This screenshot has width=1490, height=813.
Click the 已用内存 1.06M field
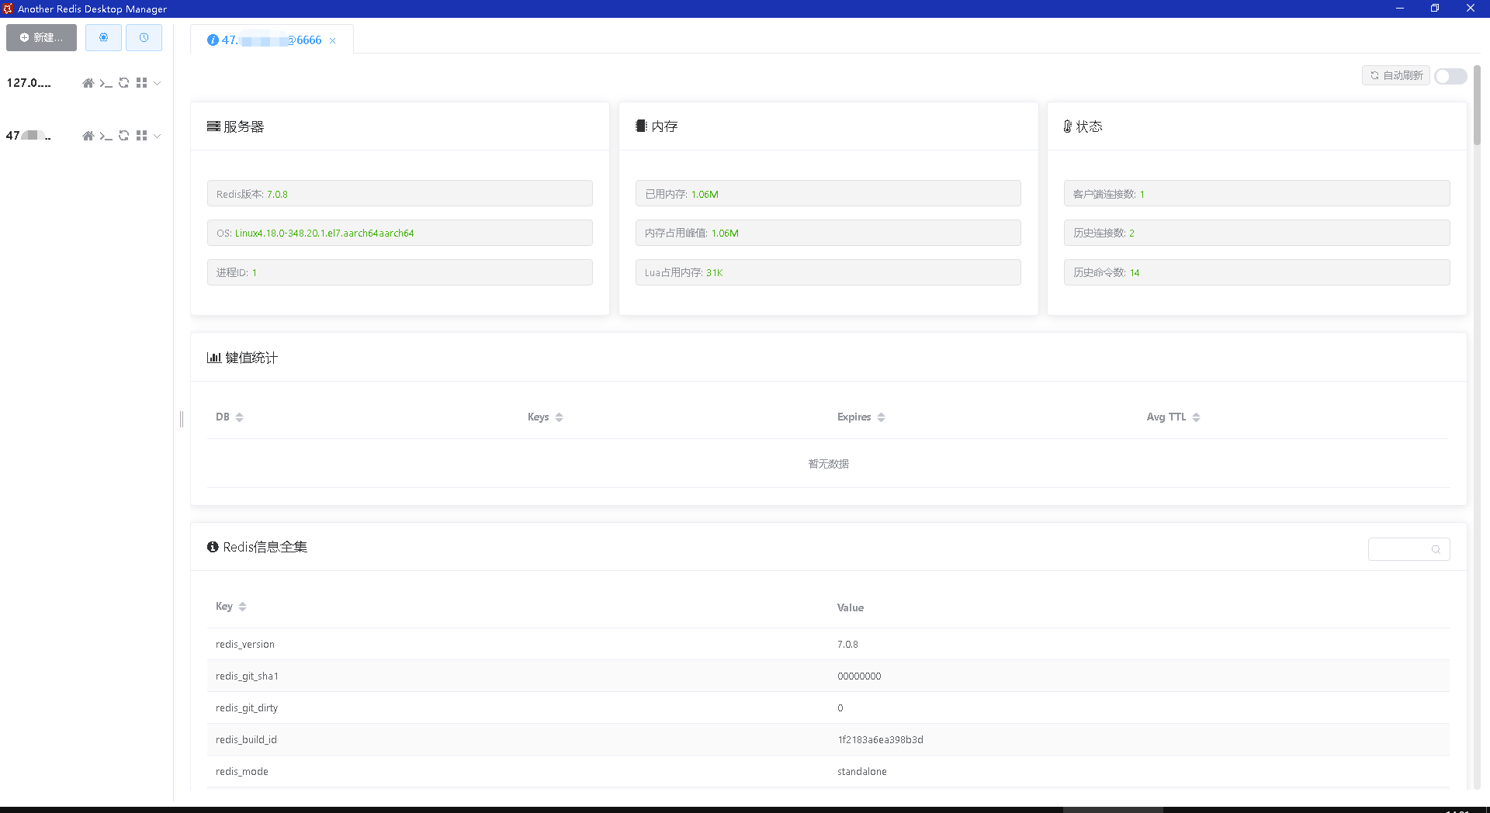point(828,194)
